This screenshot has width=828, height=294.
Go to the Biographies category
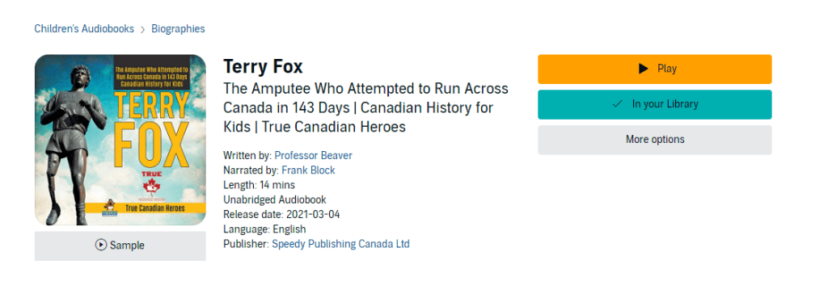pyautogui.click(x=178, y=29)
